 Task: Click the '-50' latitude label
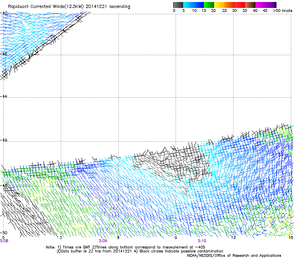4,233
